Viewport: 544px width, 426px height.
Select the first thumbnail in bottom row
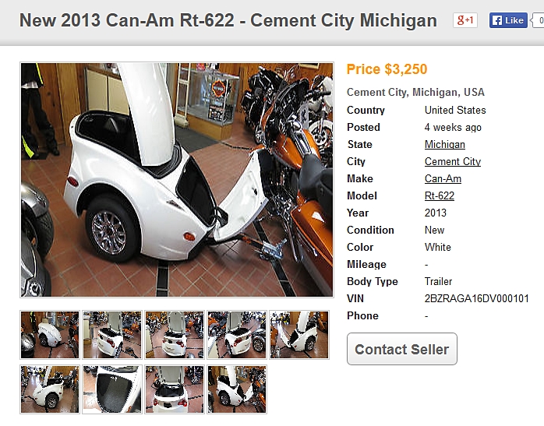coord(50,389)
